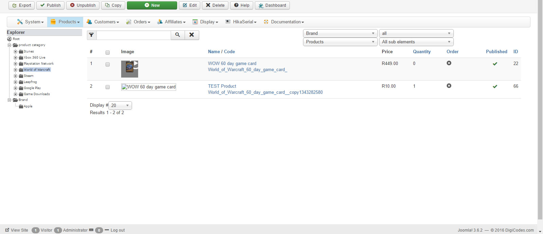Select the Steam category label
Image resolution: width=543 pixels, height=234 pixels.
[x=29, y=76]
